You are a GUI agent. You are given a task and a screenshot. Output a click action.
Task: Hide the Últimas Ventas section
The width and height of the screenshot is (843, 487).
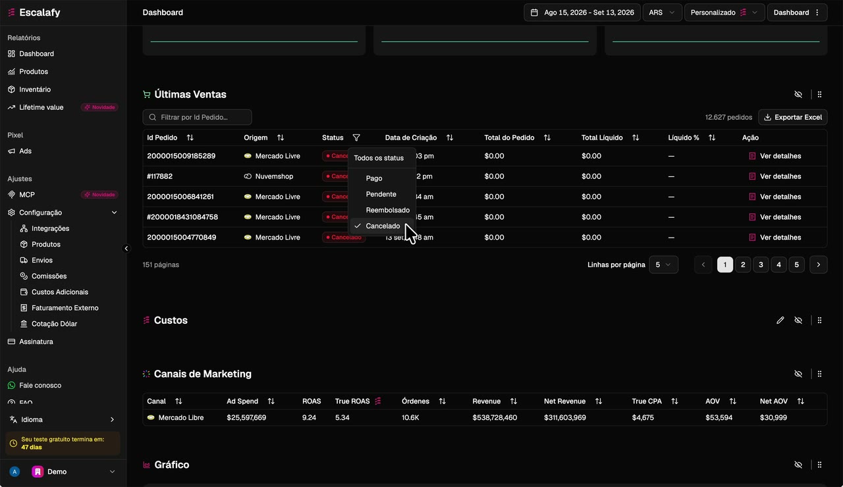point(798,95)
